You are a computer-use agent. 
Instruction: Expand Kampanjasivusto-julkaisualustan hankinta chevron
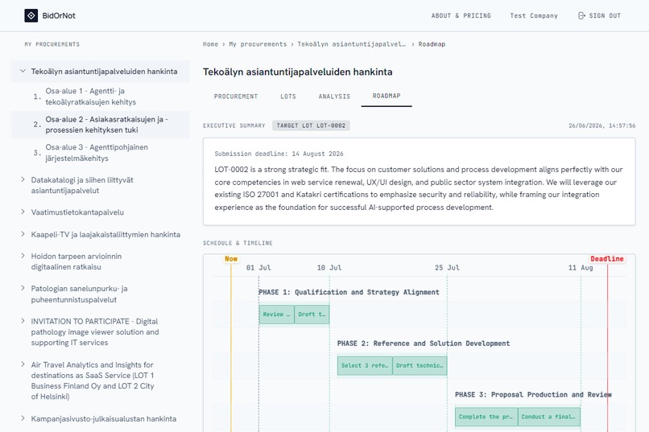coord(23,418)
